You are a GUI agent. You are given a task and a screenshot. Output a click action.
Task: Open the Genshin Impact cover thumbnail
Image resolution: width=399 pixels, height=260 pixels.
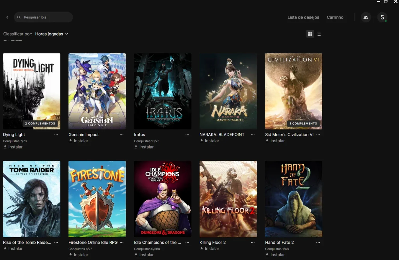pyautogui.click(x=97, y=91)
